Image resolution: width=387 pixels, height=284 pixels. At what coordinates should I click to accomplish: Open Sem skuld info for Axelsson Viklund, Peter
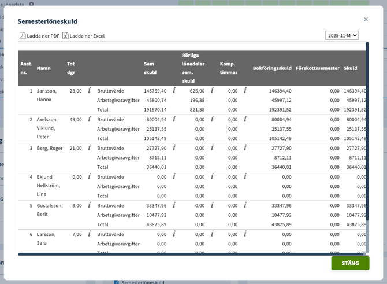[174, 119]
